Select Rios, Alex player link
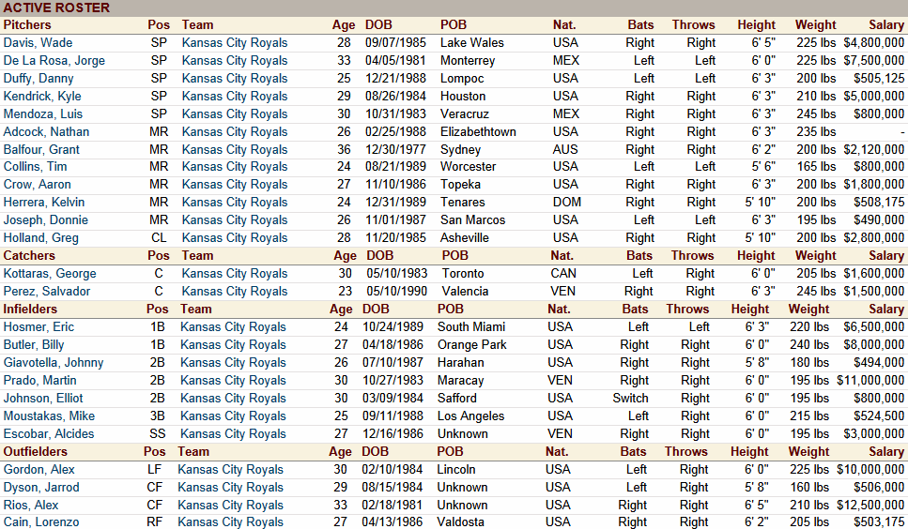The height and width of the screenshot is (529, 908). [x=31, y=506]
